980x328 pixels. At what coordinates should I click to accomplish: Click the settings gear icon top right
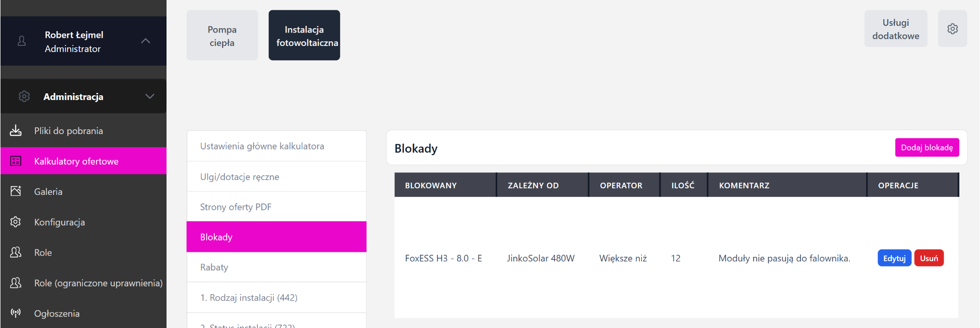[x=952, y=29]
